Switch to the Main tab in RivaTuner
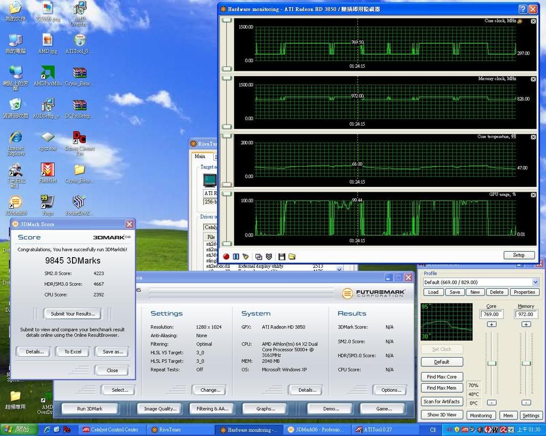 (200, 156)
